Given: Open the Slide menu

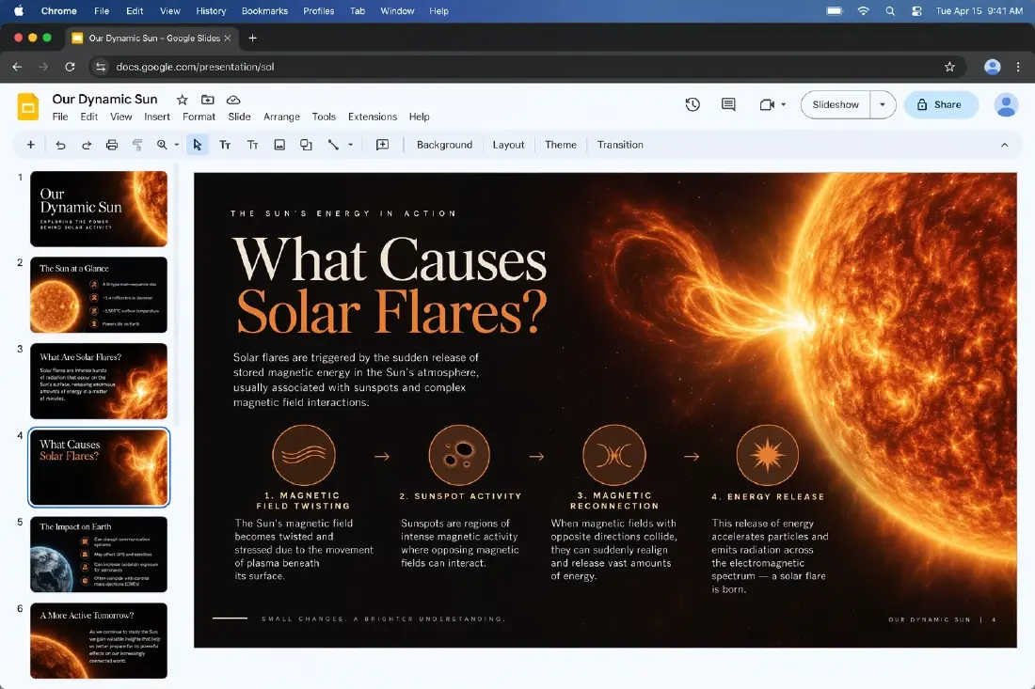Looking at the screenshot, I should pyautogui.click(x=239, y=117).
